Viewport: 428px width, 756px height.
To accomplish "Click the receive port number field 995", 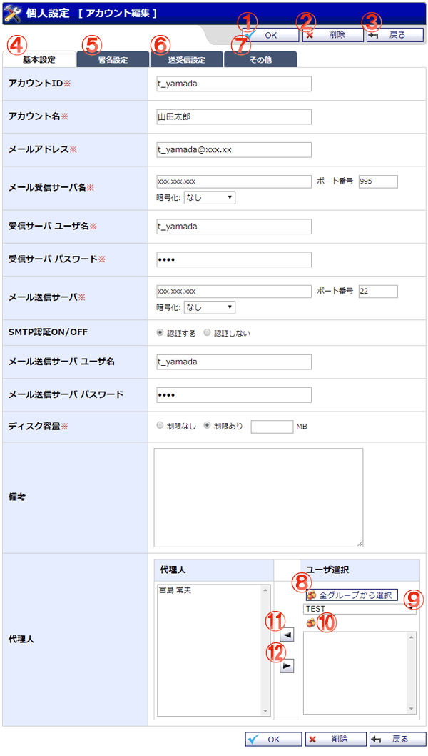I will pos(378,181).
